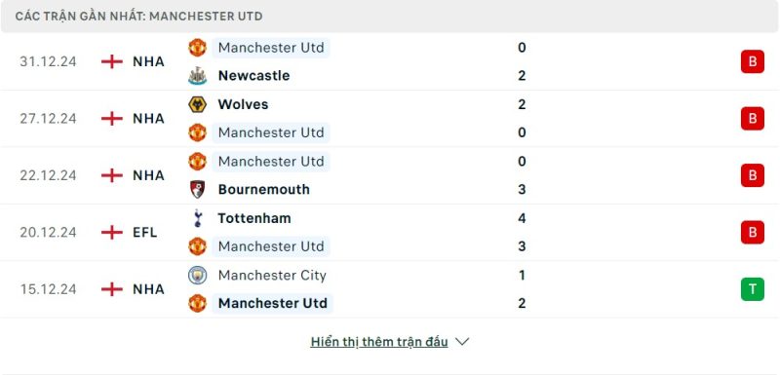Click red B badge for Newcastle match
The width and height of the screenshot is (780, 375).
click(752, 61)
